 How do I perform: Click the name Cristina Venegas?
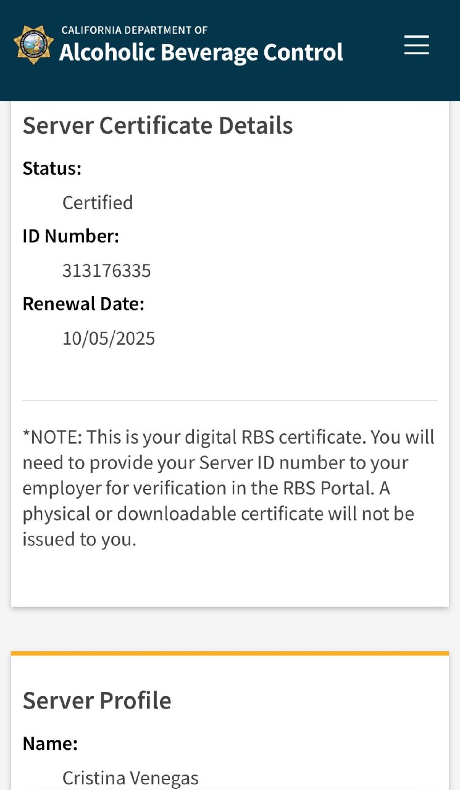tap(130, 778)
